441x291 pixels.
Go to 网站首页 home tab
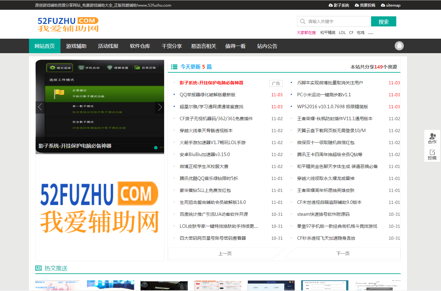coord(44,46)
